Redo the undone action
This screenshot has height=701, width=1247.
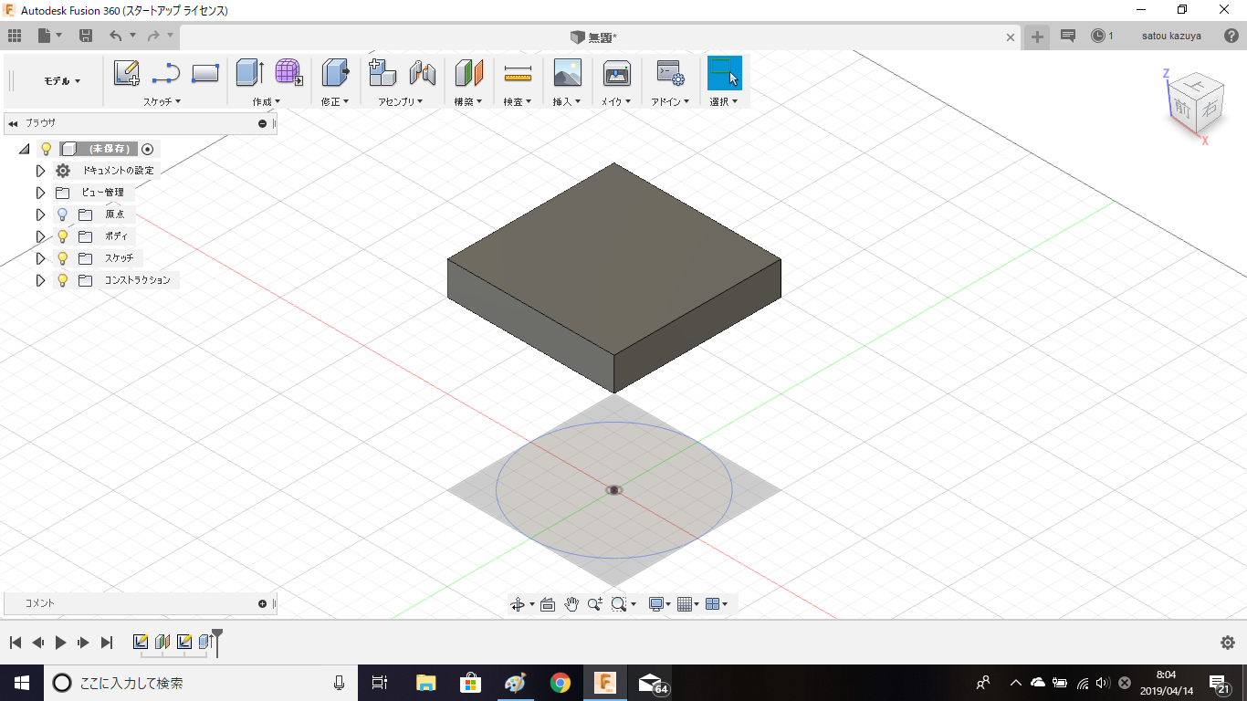click(153, 36)
